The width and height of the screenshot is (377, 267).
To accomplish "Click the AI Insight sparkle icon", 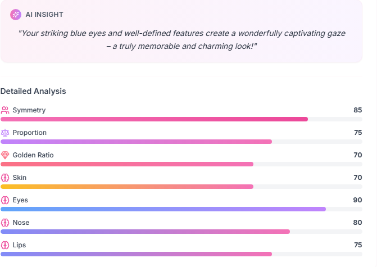I will [16, 15].
